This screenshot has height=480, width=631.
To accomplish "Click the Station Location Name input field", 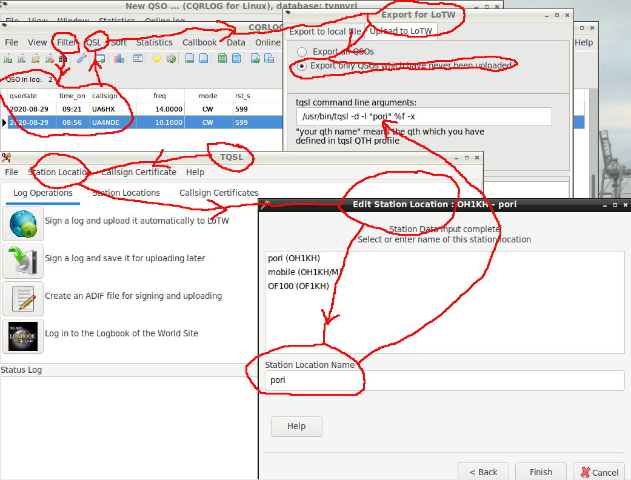I will pyautogui.click(x=445, y=380).
